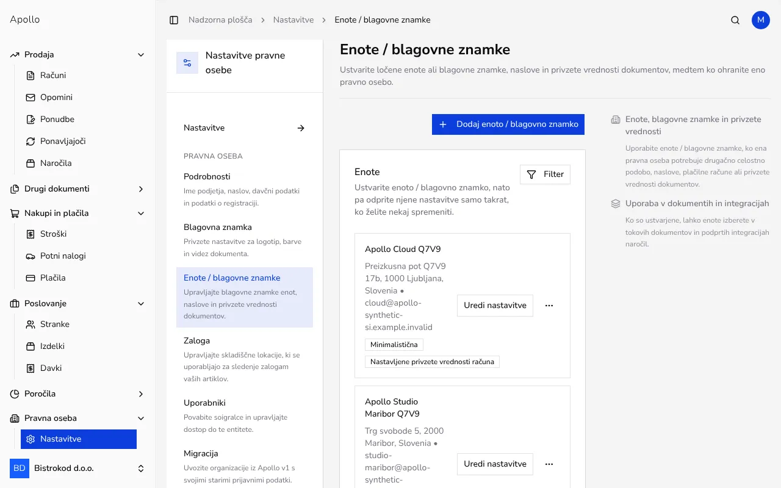Click Uredi nastavitve for Apollo Studio Maribor

tap(495, 464)
